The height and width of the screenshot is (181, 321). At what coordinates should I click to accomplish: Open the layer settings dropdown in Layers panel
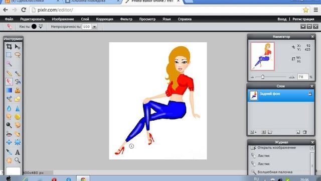(253, 132)
